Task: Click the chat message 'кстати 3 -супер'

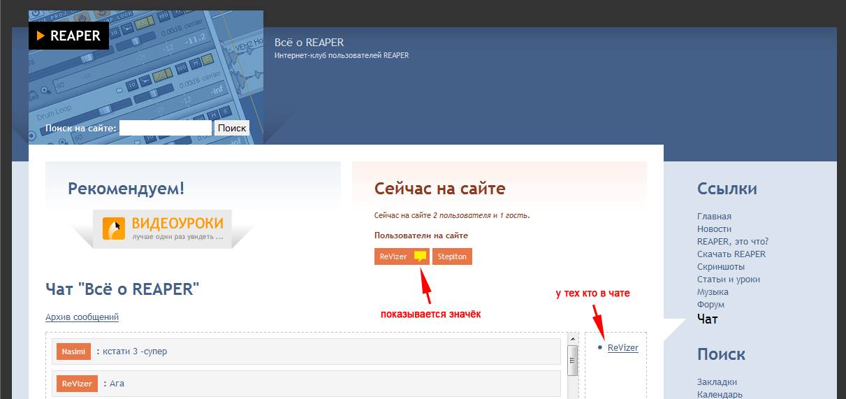Action: tap(135, 351)
